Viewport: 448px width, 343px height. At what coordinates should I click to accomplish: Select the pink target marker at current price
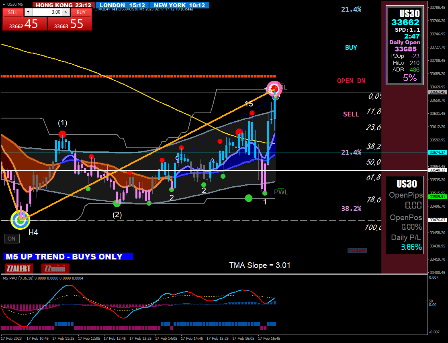coord(274,88)
